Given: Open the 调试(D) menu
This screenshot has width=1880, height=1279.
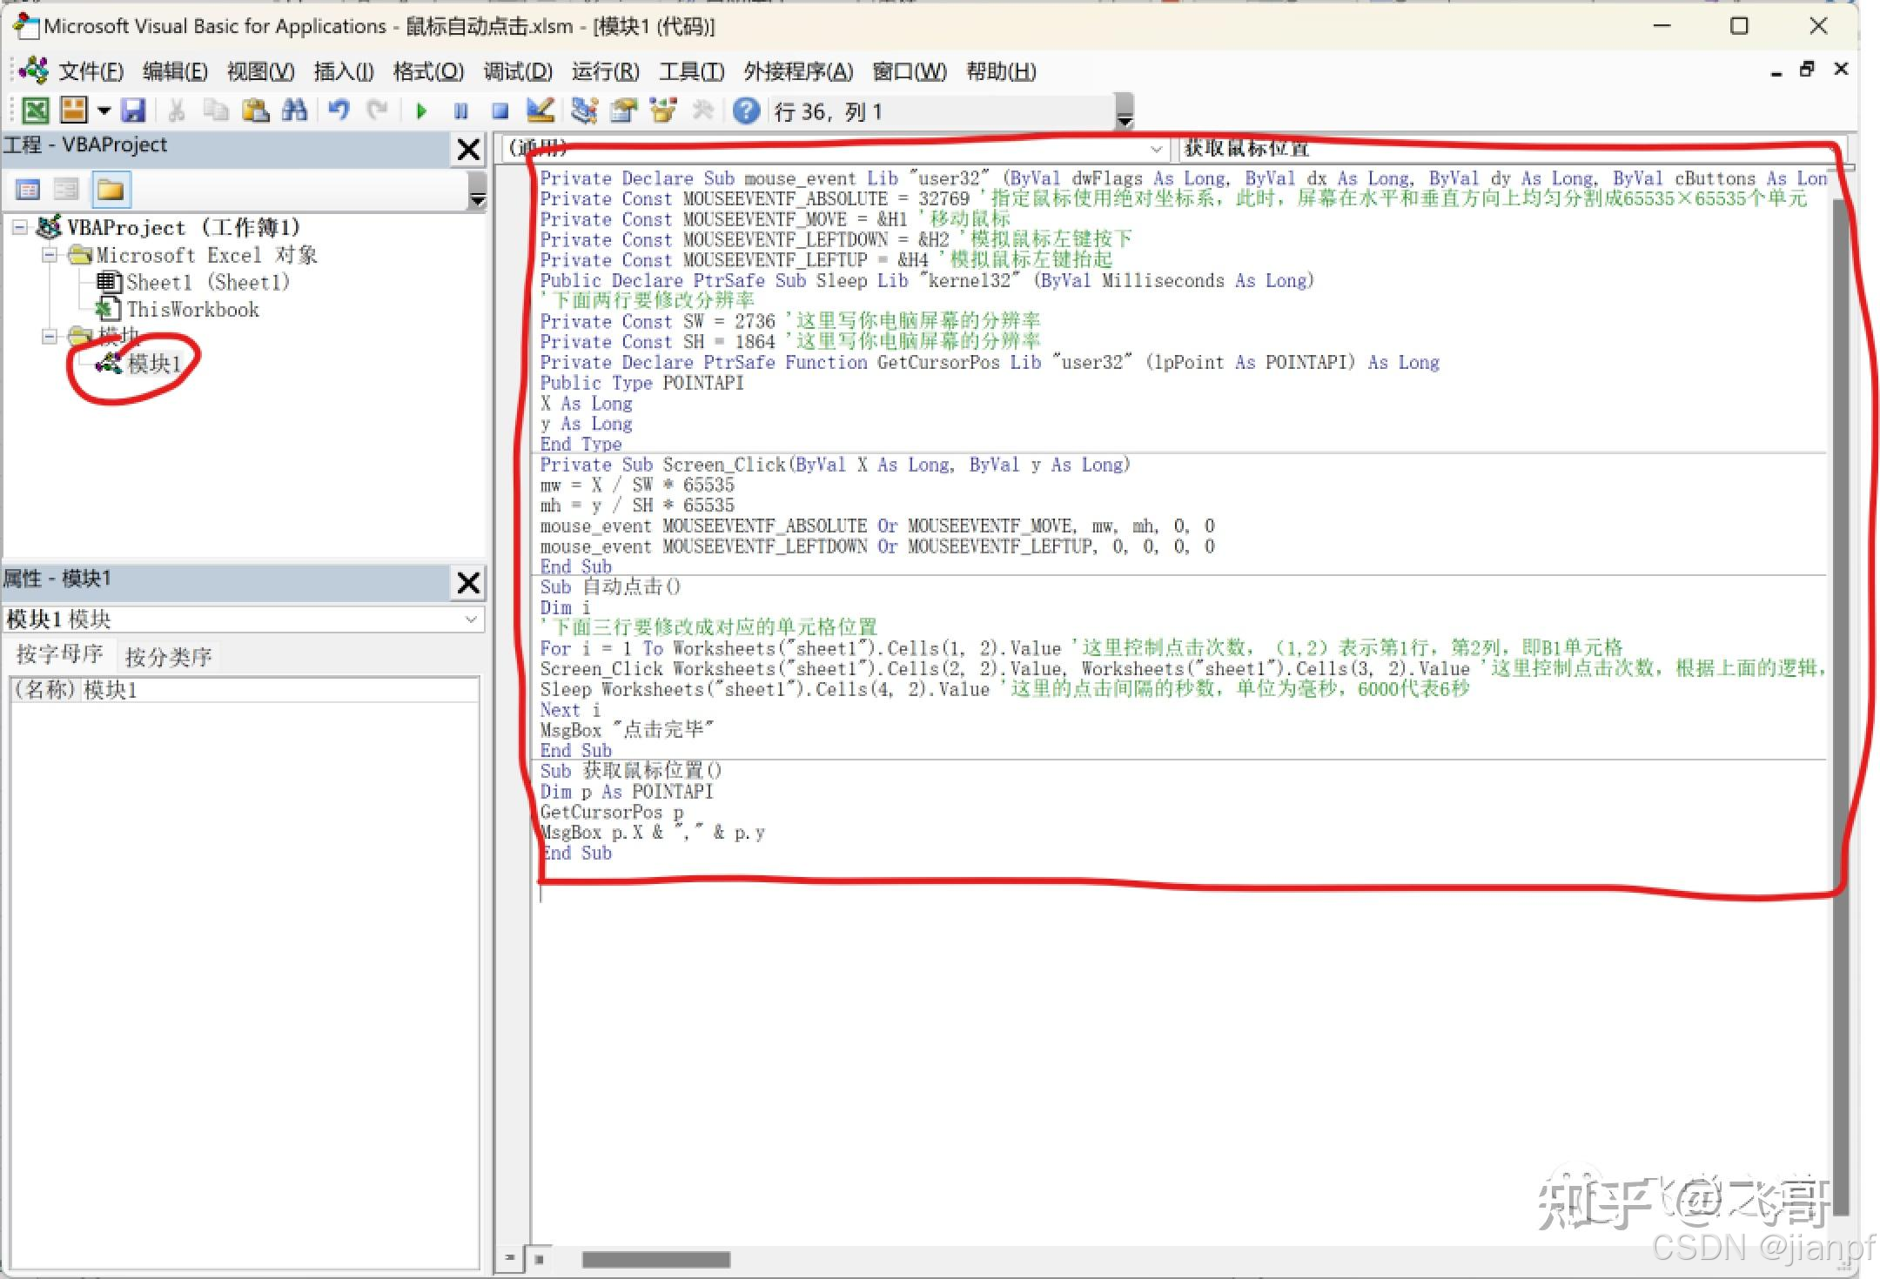Looking at the screenshot, I should [518, 71].
